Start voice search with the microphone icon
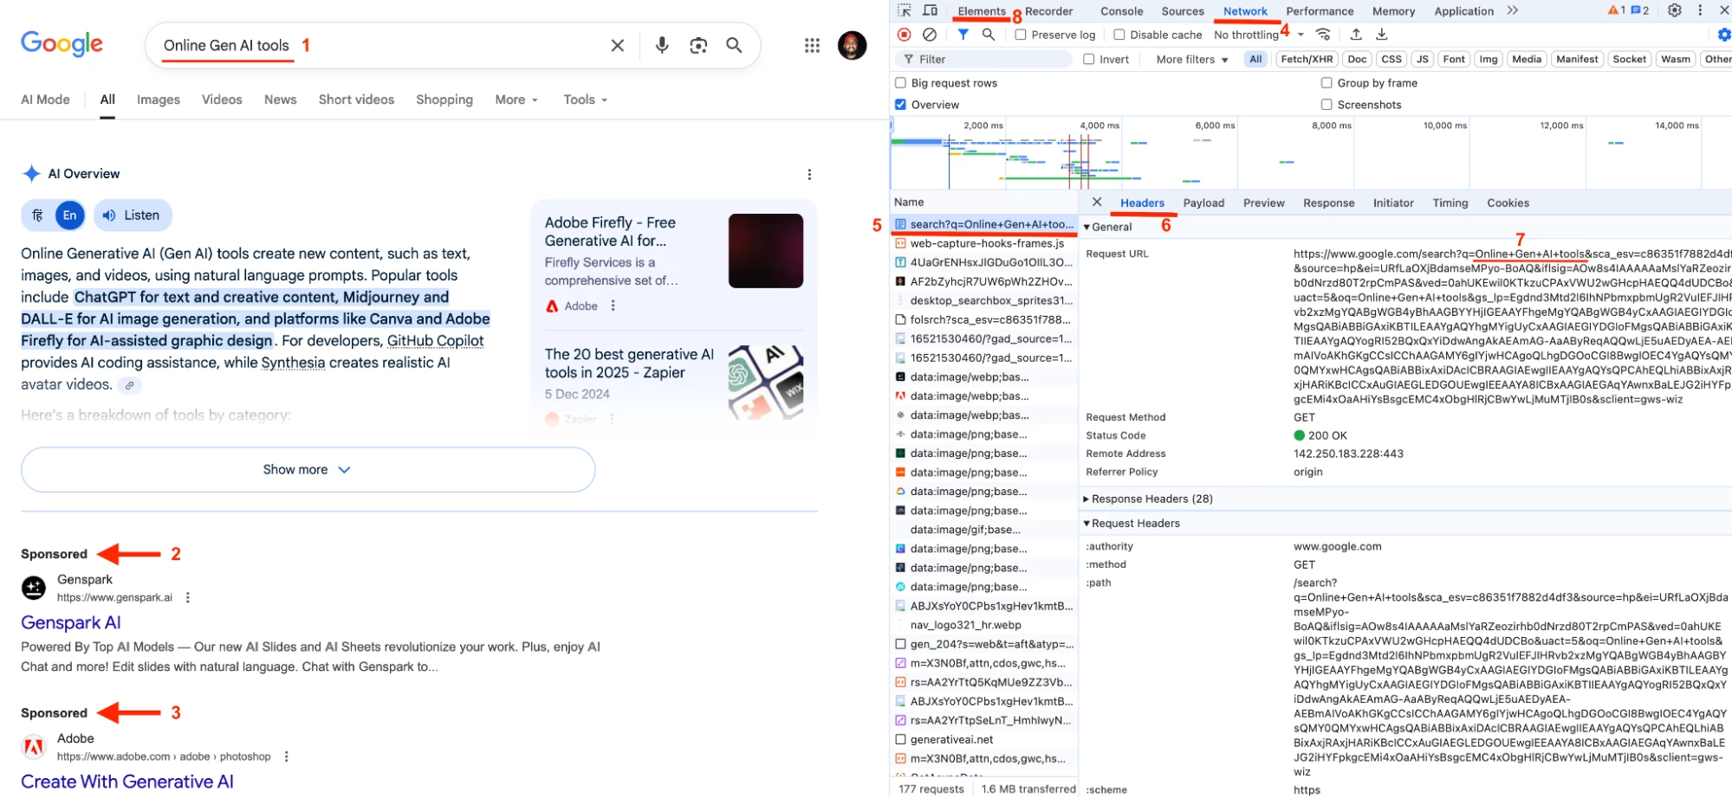This screenshot has height=798, width=1732. [x=662, y=45]
